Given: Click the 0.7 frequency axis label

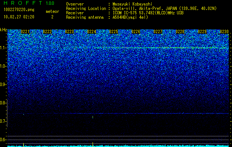Looking at the screenshot, I should pos(3,121).
